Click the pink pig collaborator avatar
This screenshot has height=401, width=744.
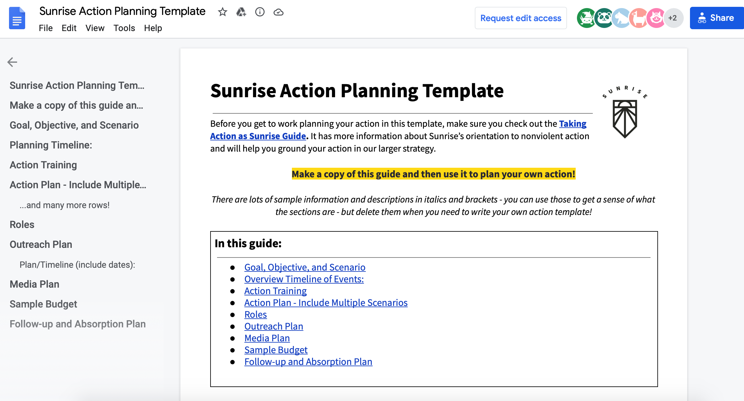click(656, 18)
